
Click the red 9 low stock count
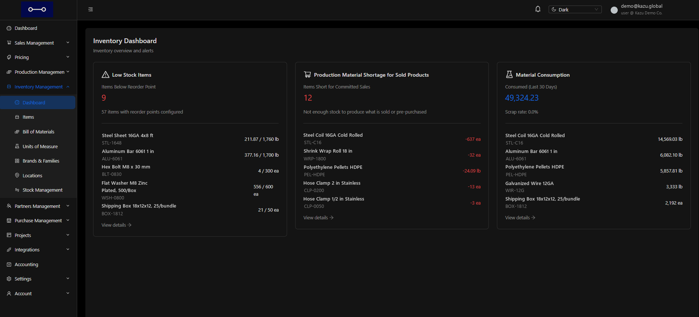104,98
